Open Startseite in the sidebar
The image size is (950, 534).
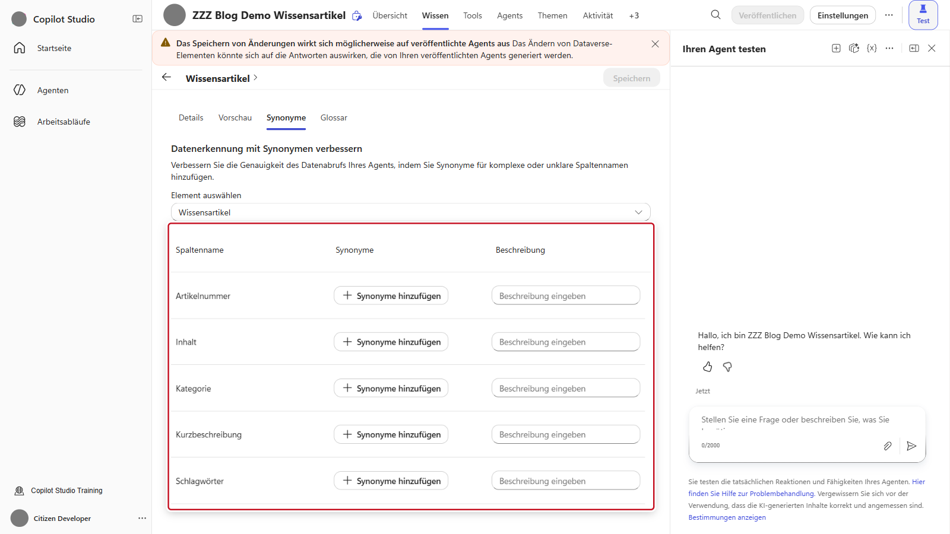click(x=54, y=48)
